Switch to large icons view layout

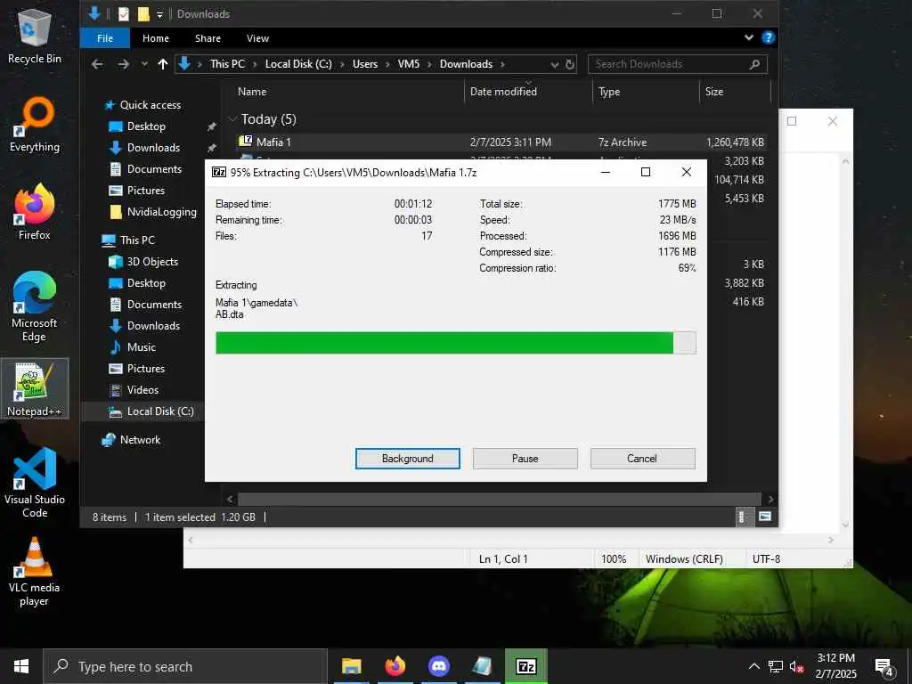tap(765, 517)
